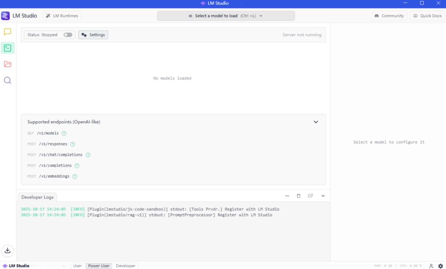Open My Models via the folder sidebar icon

(x=7, y=64)
